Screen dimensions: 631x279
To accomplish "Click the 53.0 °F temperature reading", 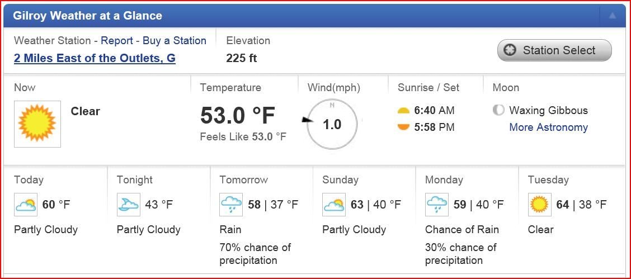I will pyautogui.click(x=238, y=116).
